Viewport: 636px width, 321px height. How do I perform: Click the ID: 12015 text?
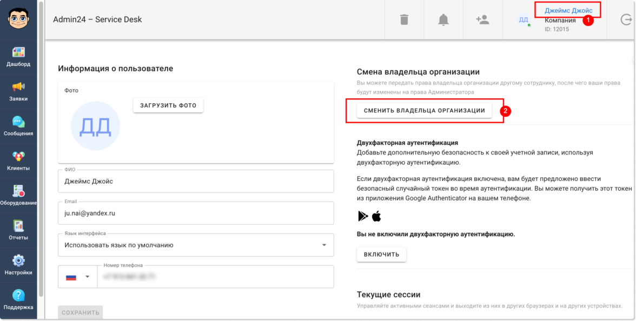(557, 29)
